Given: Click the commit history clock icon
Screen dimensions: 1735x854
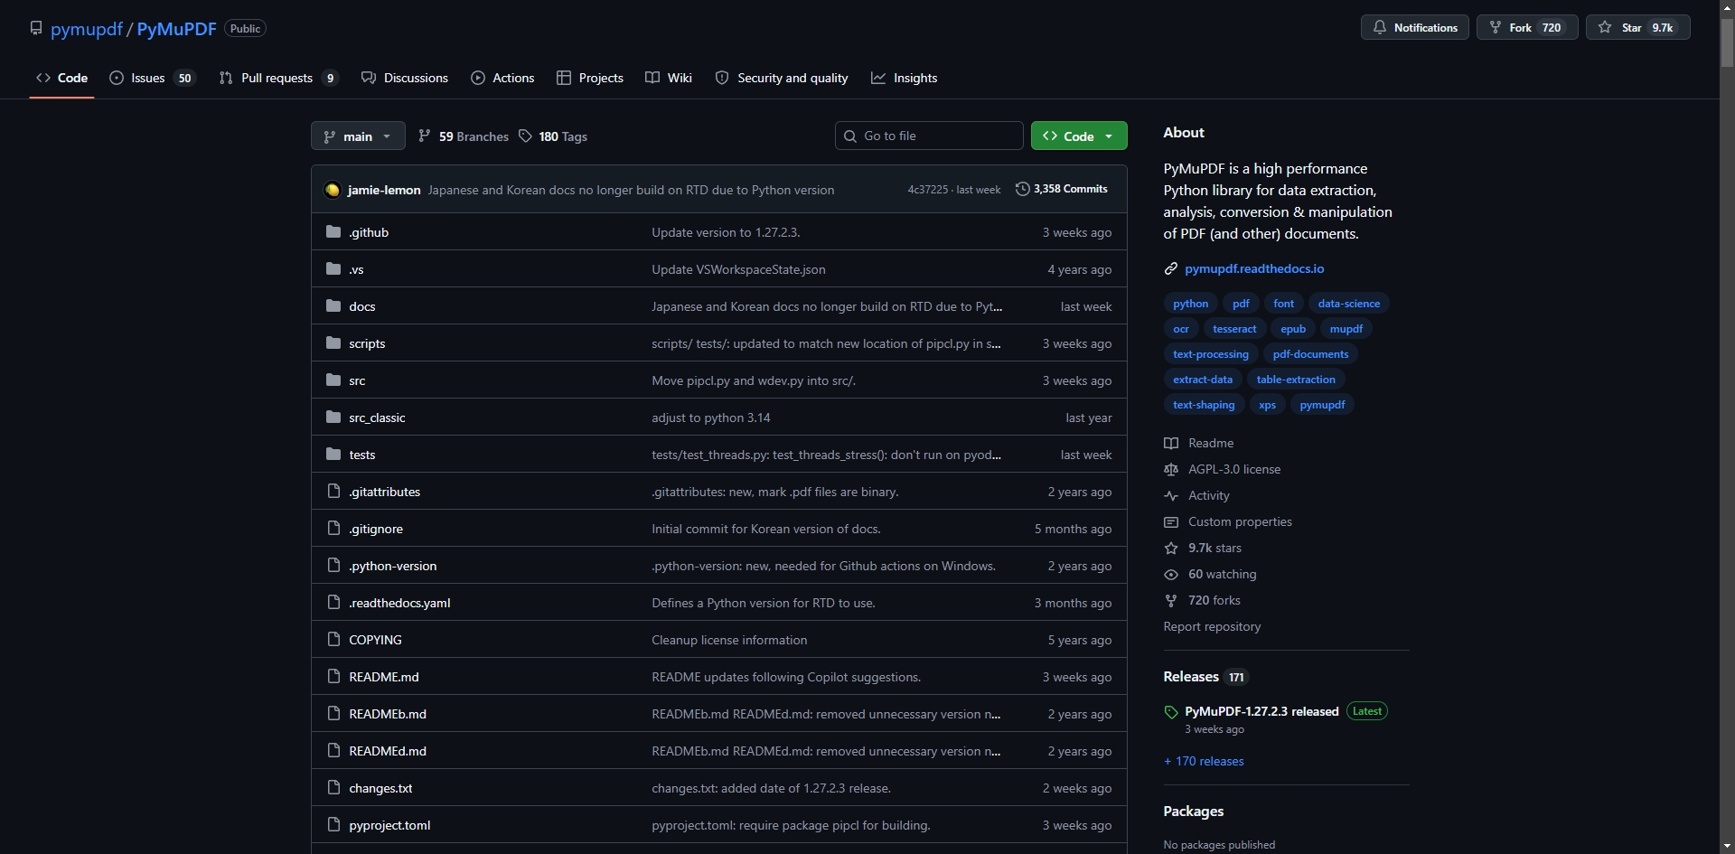Looking at the screenshot, I should click(x=1023, y=189).
